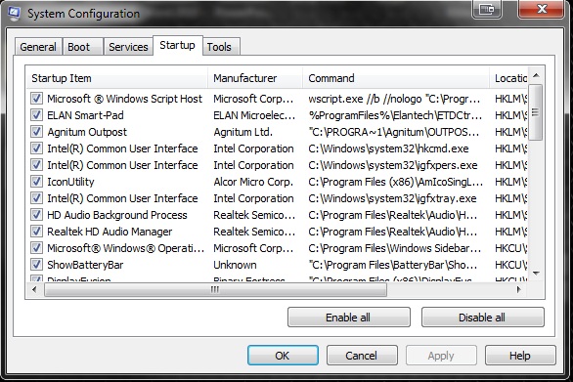This screenshot has width=573, height=382.
Task: Click the restore window button in title bar
Action: point(487,9)
